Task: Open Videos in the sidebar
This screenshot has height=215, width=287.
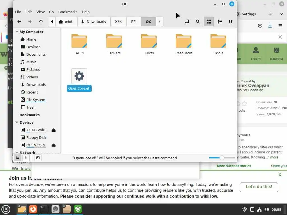Action: point(32,77)
